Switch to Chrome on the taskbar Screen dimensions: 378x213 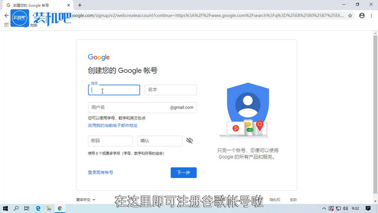(x=60, y=208)
